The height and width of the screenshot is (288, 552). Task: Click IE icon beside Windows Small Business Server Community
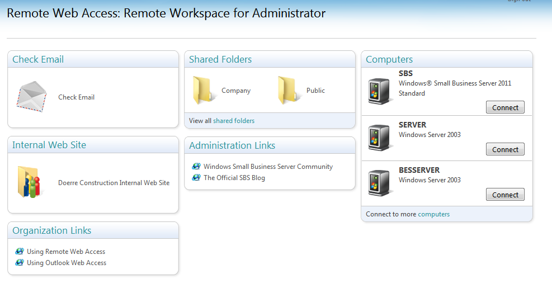196,166
